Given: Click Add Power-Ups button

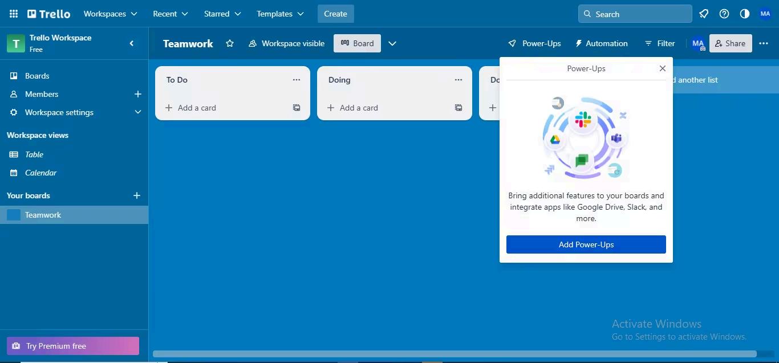Looking at the screenshot, I should 586,244.
